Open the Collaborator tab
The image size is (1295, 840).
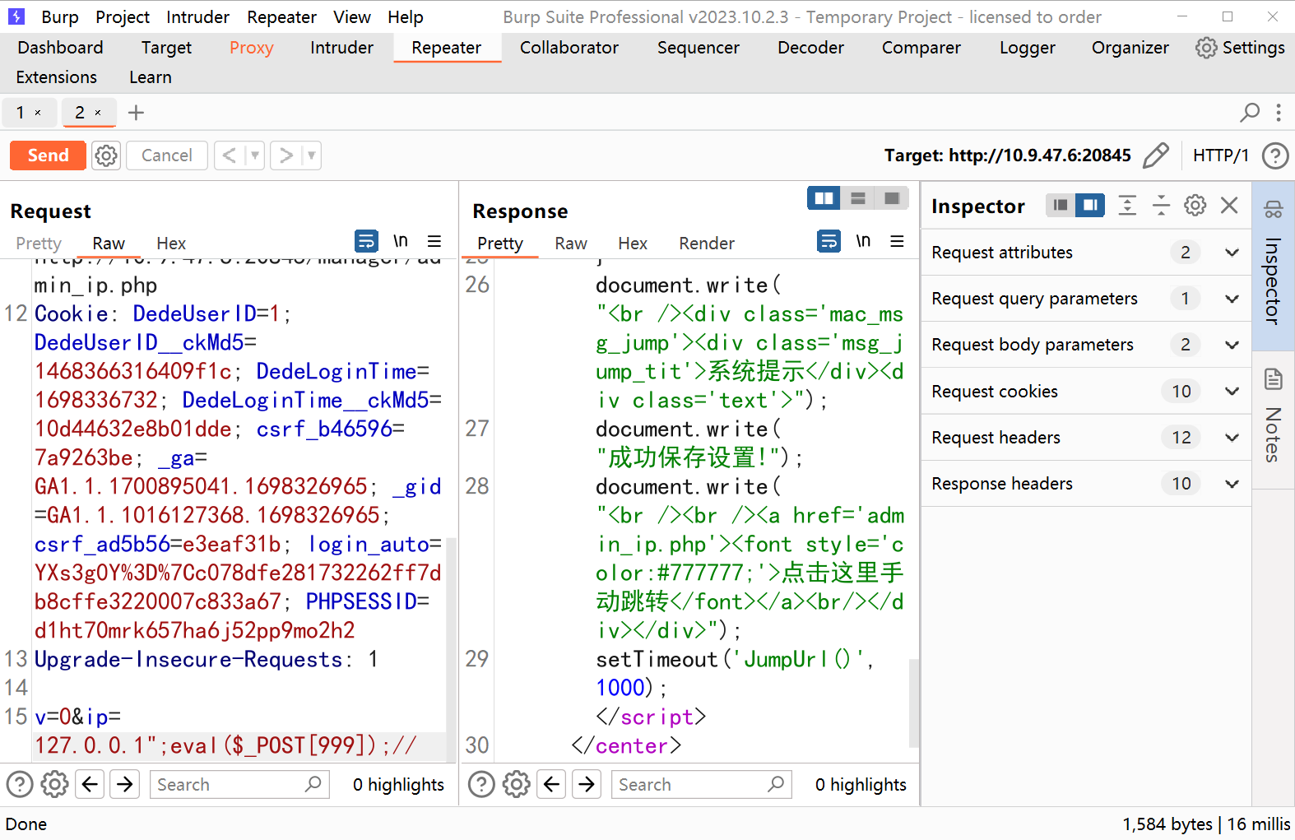[x=569, y=48]
